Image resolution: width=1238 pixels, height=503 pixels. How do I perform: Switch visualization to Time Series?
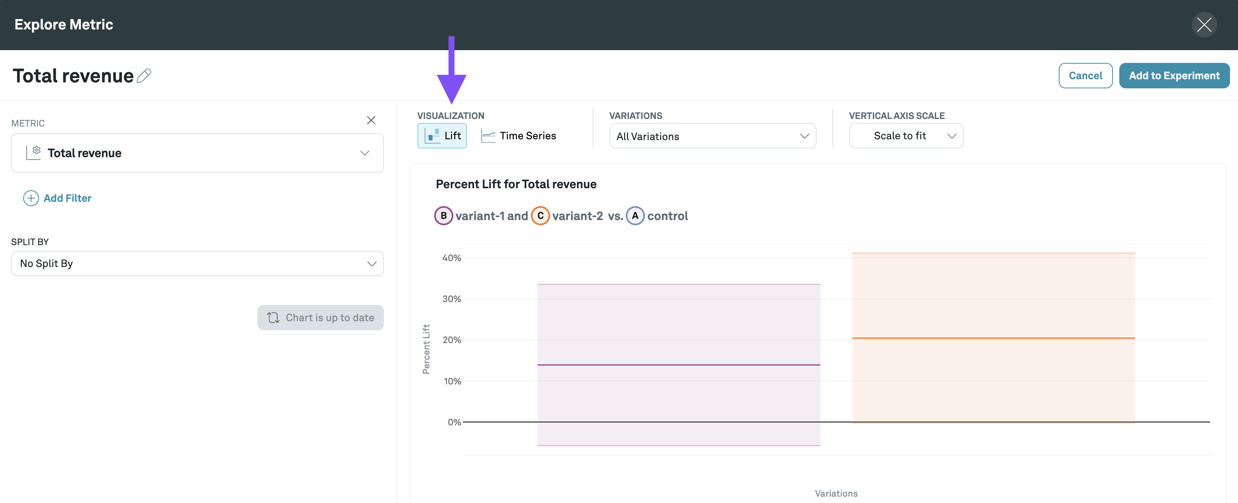(x=519, y=136)
